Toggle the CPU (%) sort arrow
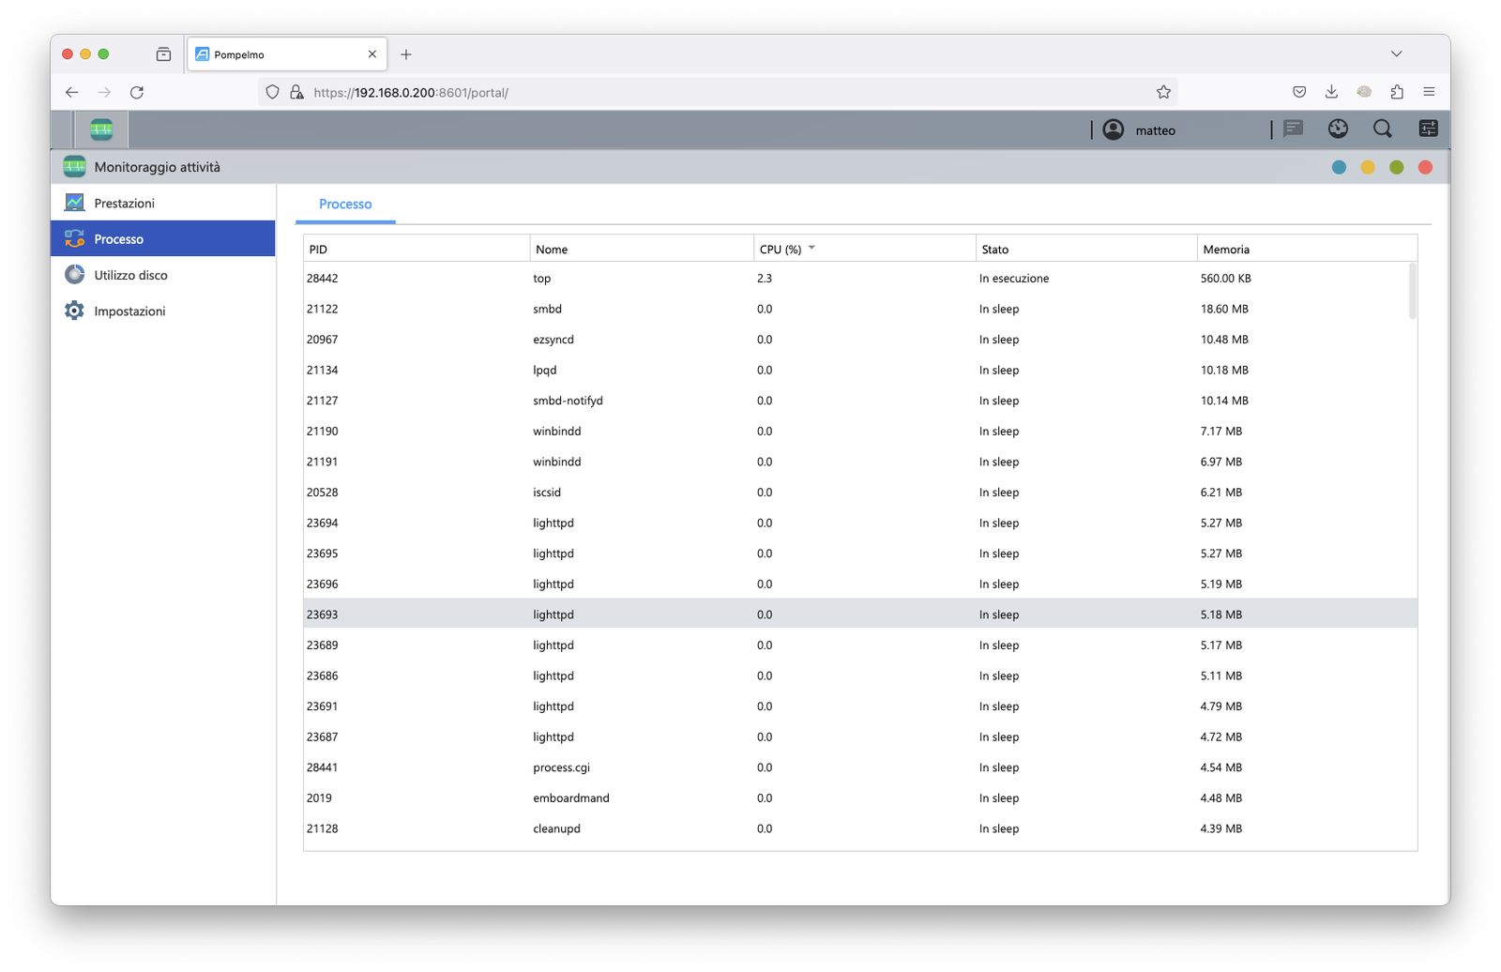This screenshot has width=1501, height=972. click(811, 249)
